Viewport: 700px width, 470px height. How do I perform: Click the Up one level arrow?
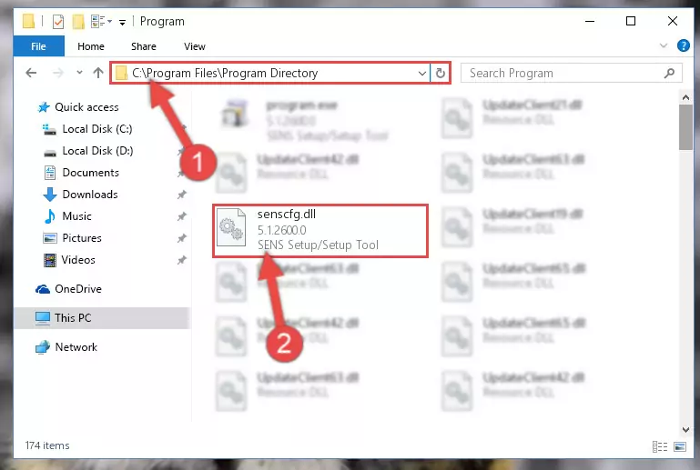(x=98, y=73)
